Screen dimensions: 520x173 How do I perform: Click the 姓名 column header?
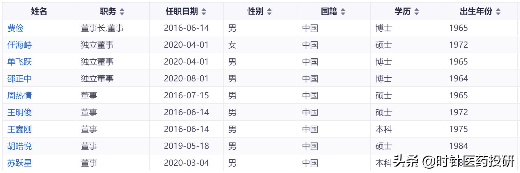[39, 11]
